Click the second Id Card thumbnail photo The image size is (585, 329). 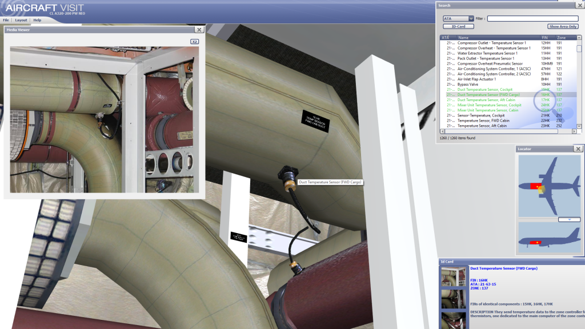click(x=453, y=298)
